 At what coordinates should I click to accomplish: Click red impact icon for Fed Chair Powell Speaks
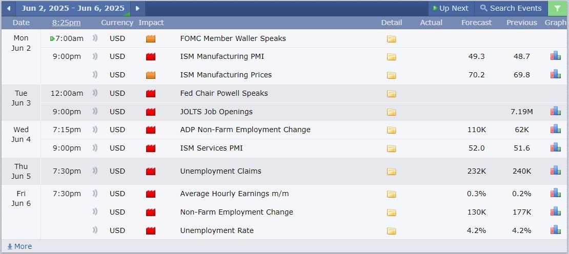pos(151,94)
